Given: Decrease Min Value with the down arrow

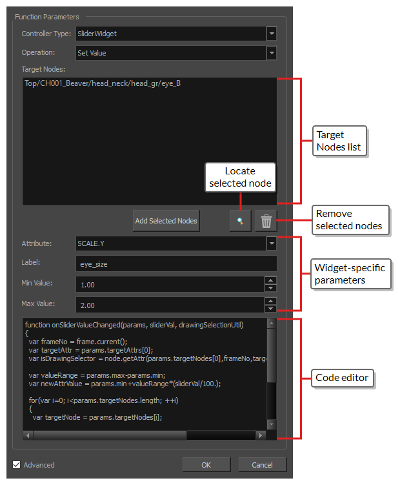Looking at the screenshot, I should 271,287.
